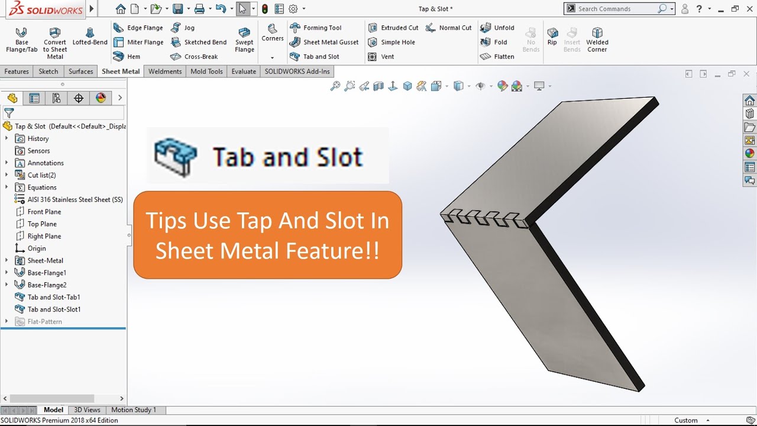Open the Options gear dropdown arrow
The width and height of the screenshot is (757, 426).
[x=304, y=9]
